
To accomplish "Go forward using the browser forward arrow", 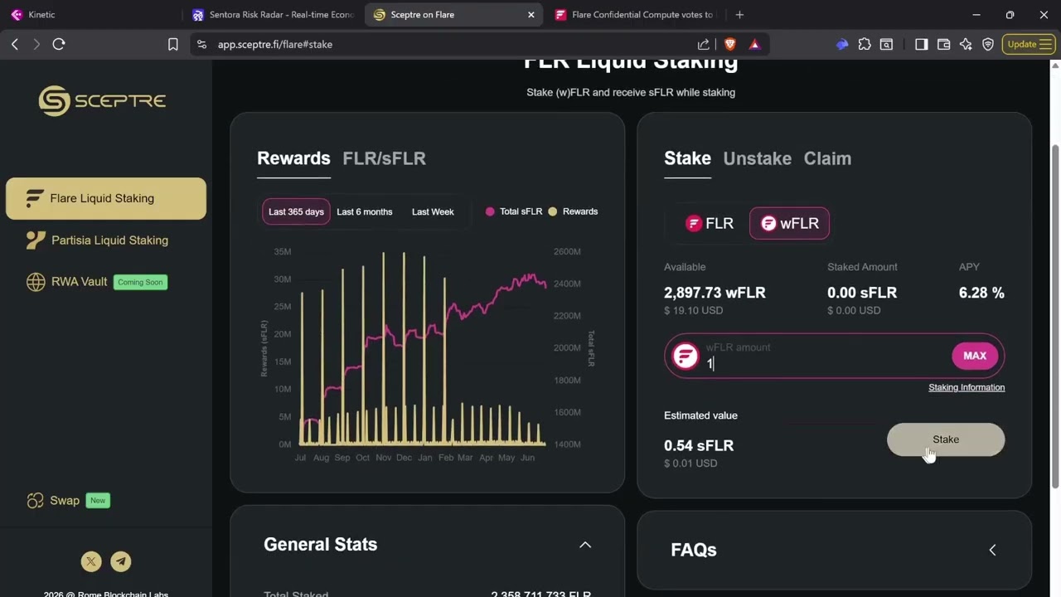I will coord(36,44).
